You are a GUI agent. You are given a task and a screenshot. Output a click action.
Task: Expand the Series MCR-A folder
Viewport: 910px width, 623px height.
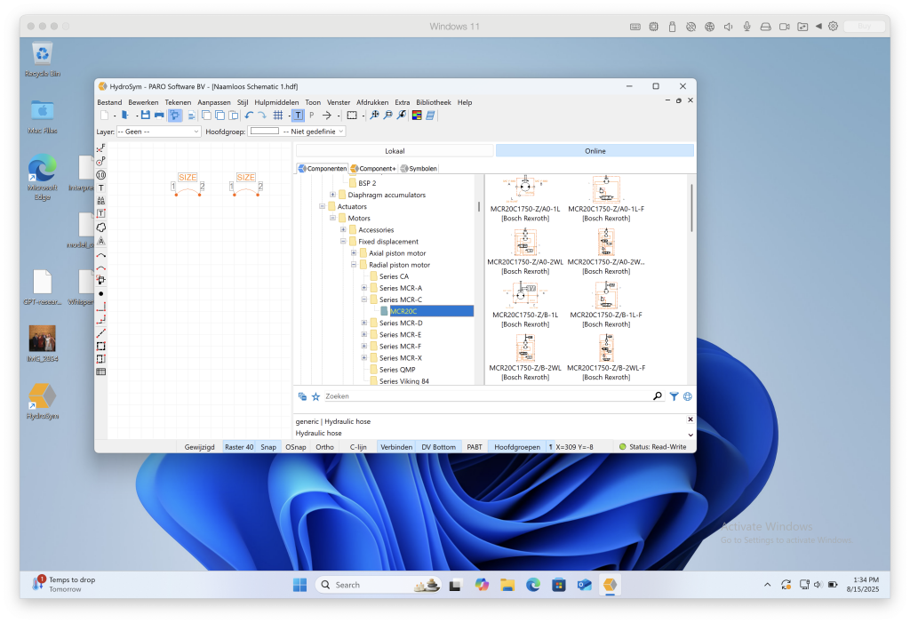point(363,288)
